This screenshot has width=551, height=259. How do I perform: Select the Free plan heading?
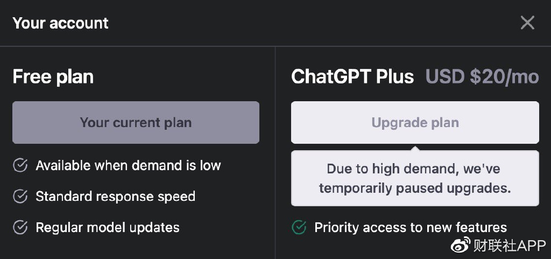[x=53, y=77]
